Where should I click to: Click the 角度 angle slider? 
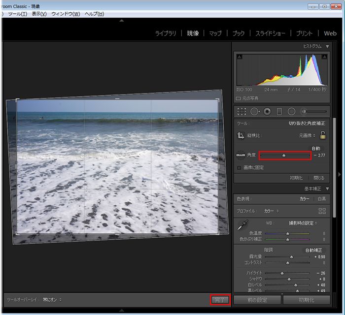pos(285,156)
